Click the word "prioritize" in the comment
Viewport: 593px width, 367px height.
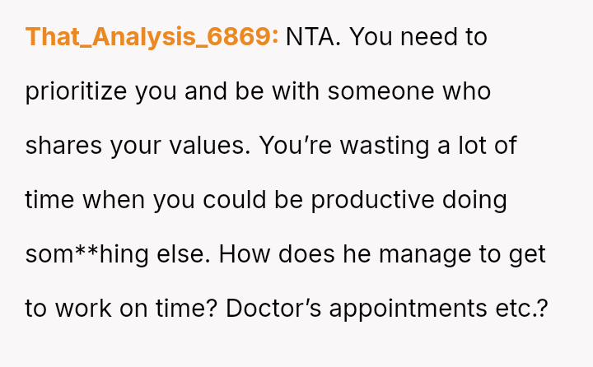pyautogui.click(x=77, y=91)
